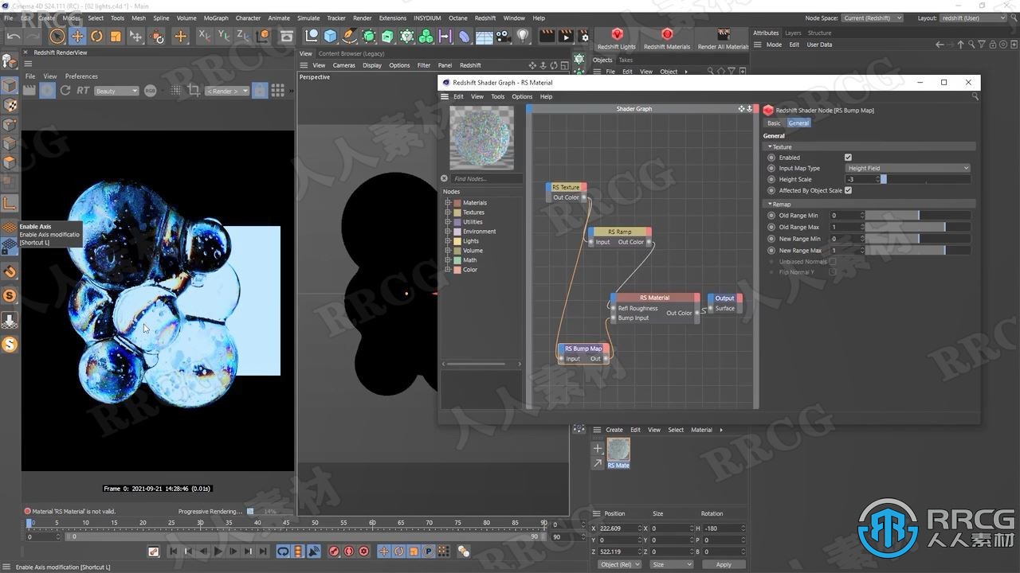This screenshot has height=573, width=1020.
Task: Open the Camera objects icon
Action: click(x=503, y=36)
